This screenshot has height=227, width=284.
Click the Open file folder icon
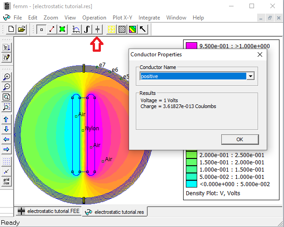pos(21,29)
